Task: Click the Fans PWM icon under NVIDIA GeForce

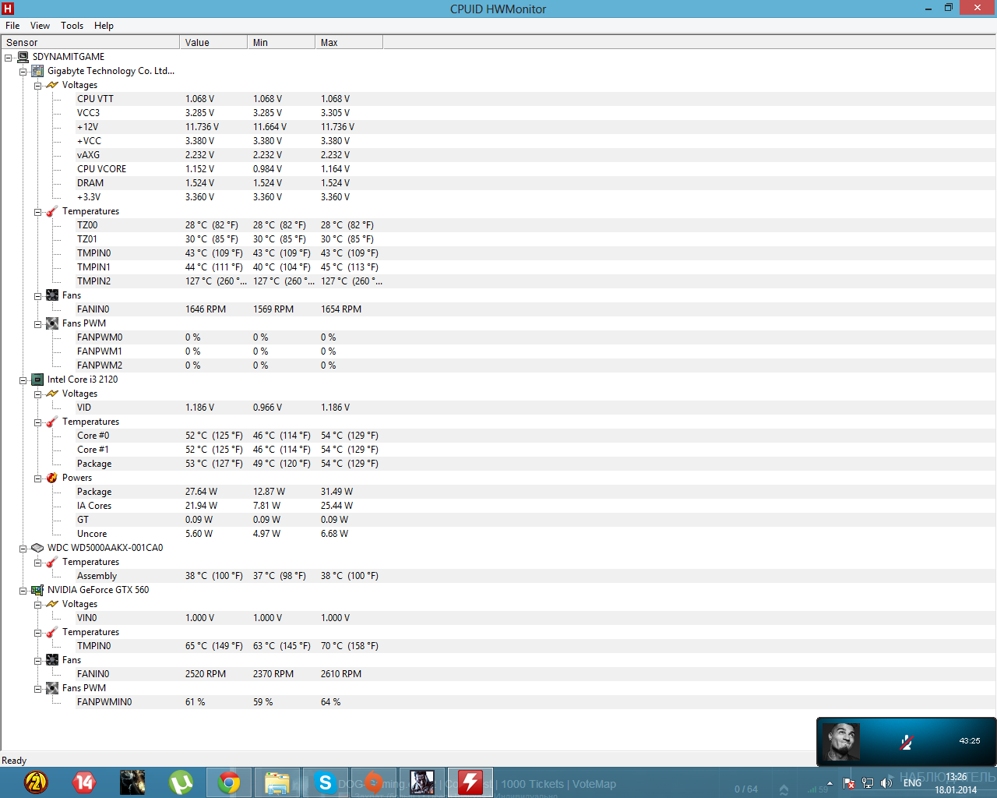Action: [52, 688]
